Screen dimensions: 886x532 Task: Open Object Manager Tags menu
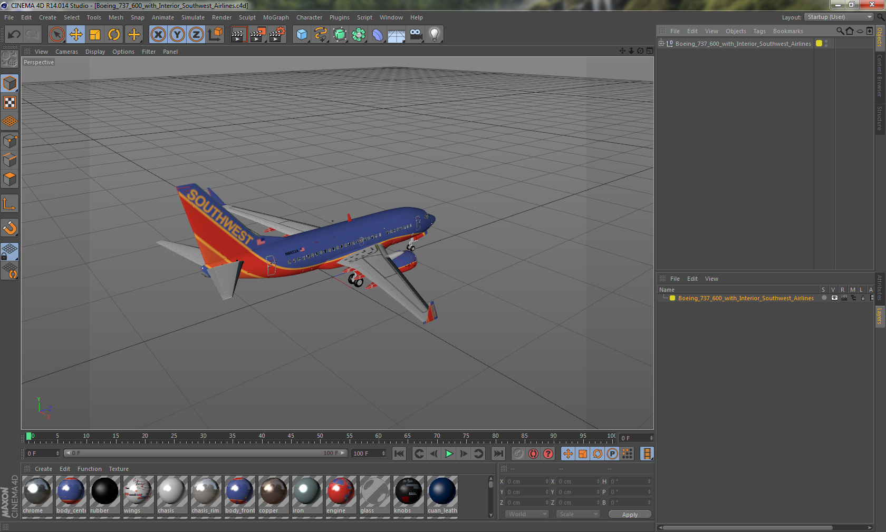(x=759, y=31)
